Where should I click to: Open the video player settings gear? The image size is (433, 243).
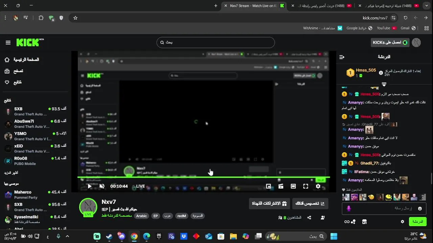coord(318,186)
